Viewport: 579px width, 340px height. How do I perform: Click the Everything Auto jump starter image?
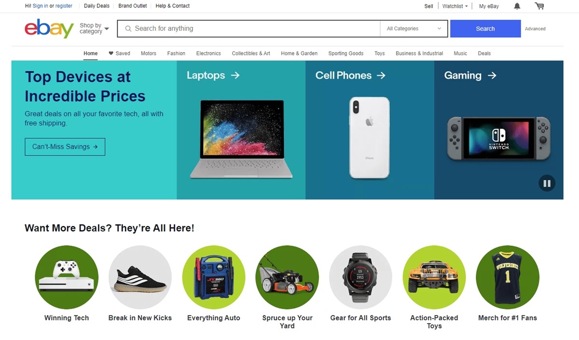coord(214,277)
